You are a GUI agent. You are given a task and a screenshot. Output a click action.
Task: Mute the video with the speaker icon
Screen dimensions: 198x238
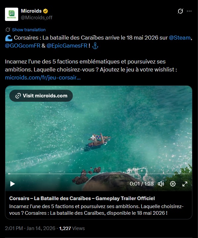(x=161, y=184)
